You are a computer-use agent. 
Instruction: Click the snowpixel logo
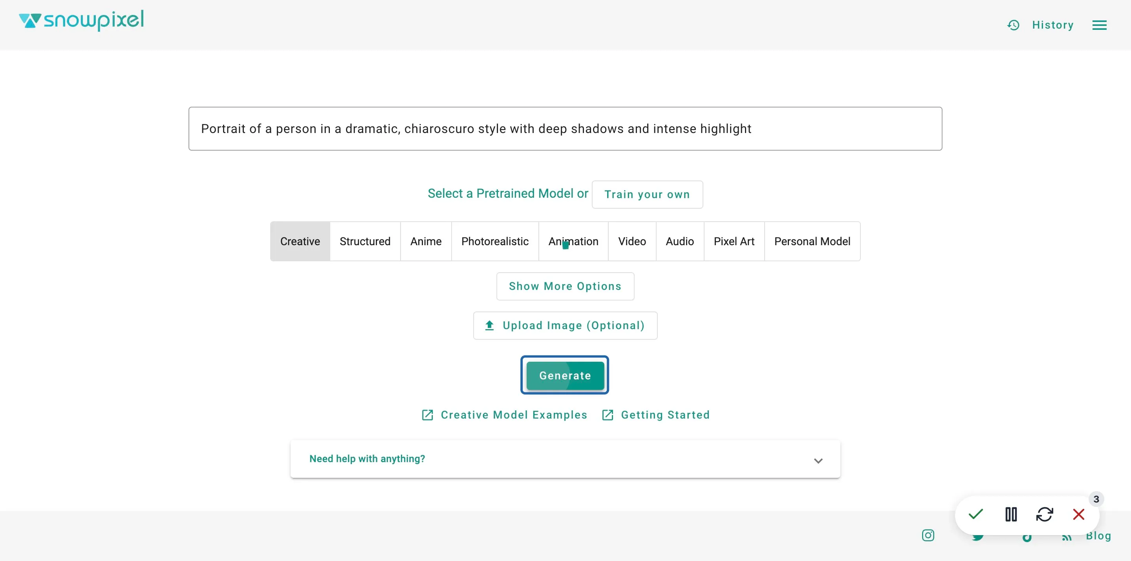[81, 20]
